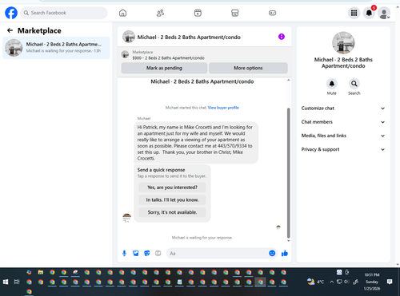Select Michael conversation in the Marketplace list
This screenshot has width=400, height=296.
(x=56, y=48)
